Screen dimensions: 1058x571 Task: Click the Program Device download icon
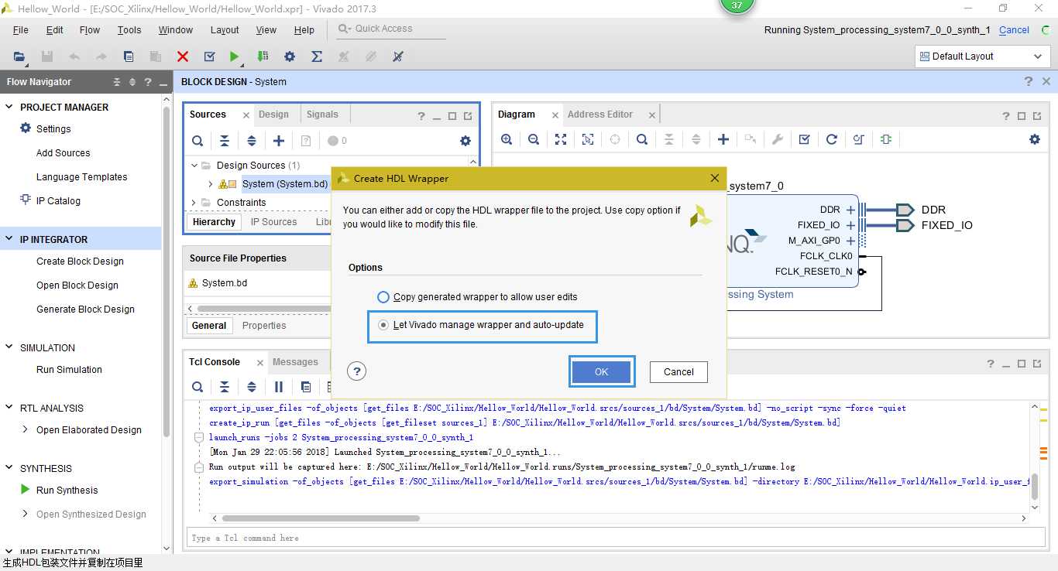263,56
